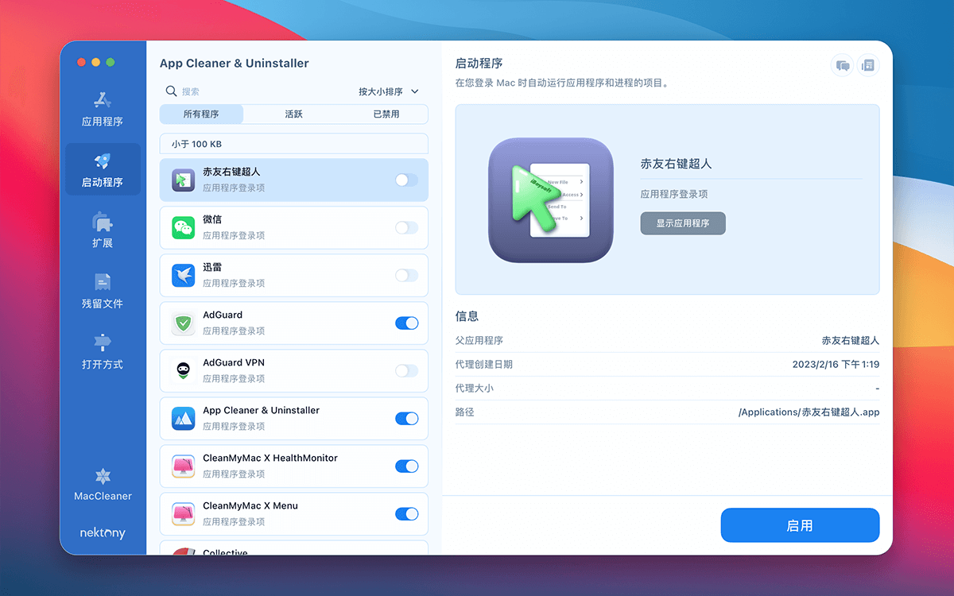The width and height of the screenshot is (954, 596).
Task: Switch to the 活跃 tab
Action: [294, 114]
